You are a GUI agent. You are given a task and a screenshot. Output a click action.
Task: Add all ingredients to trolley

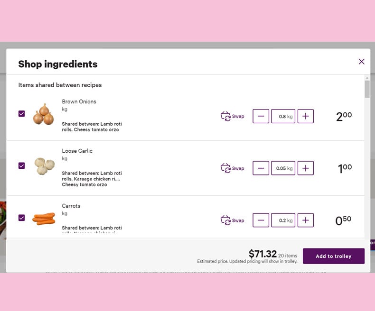point(333,256)
